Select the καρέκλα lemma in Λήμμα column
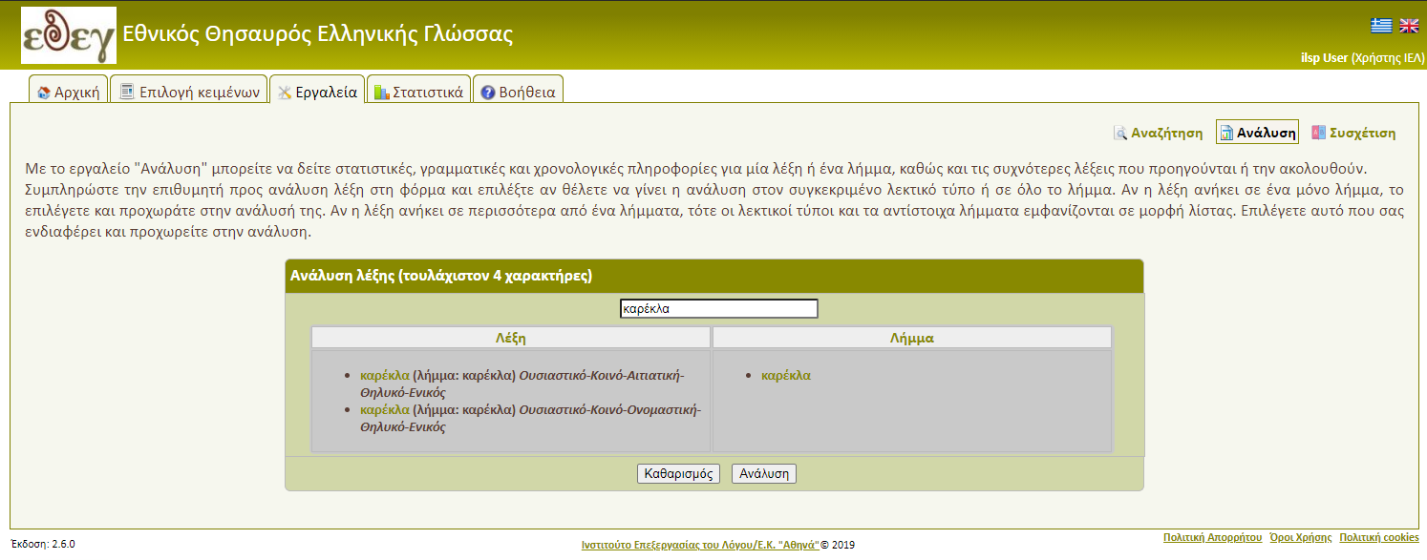The image size is (1427, 560). point(786,375)
